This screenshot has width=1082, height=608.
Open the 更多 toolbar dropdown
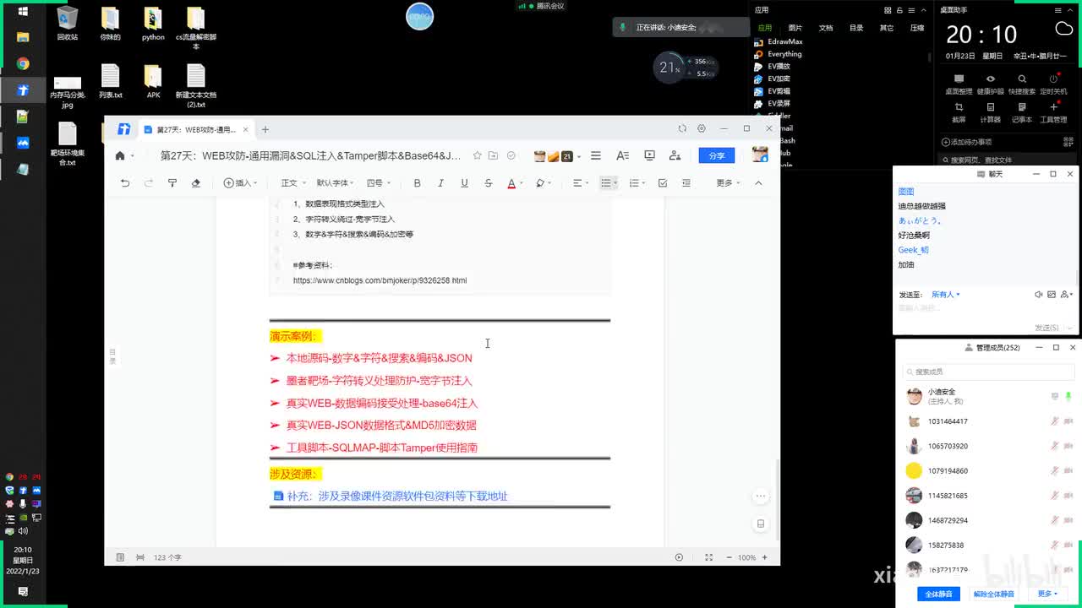coord(728,182)
